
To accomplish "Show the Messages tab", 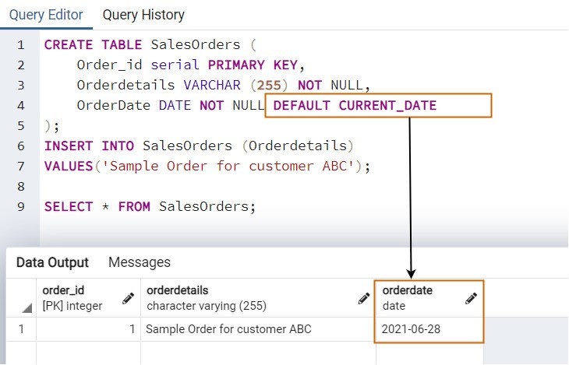I will click(x=140, y=262).
